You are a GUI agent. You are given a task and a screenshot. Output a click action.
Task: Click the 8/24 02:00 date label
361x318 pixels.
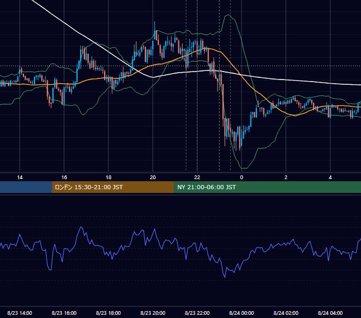coord(286,313)
